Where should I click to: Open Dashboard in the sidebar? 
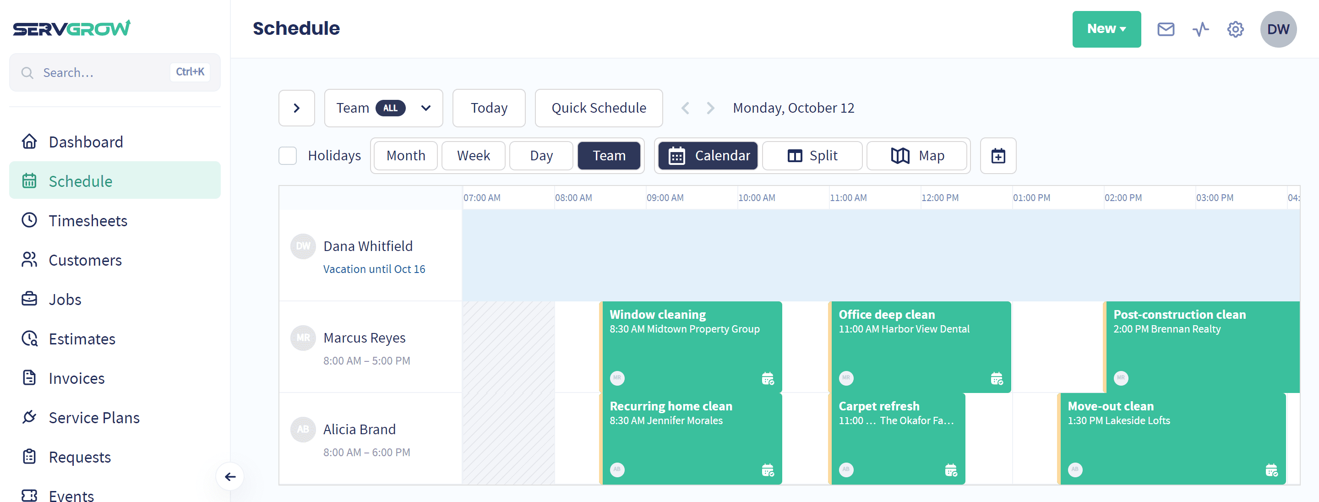(114, 142)
